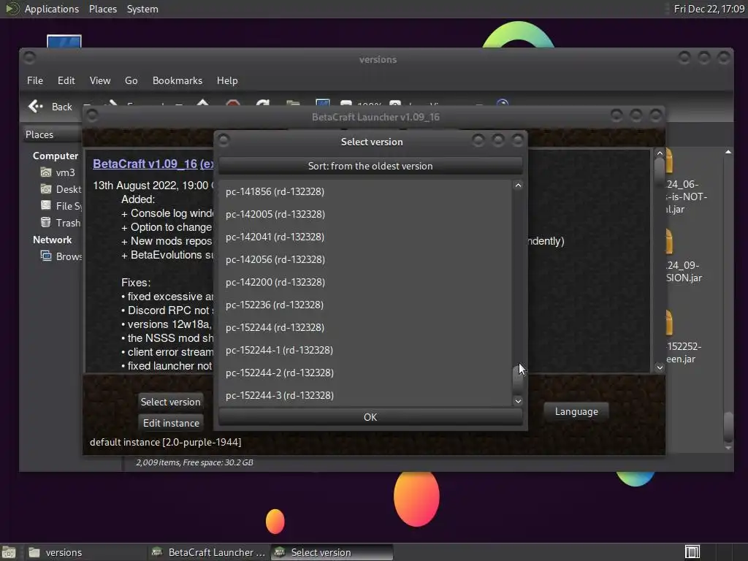The image size is (748, 561).
Task: Open Help menu in versions window
Action: [x=227, y=80]
